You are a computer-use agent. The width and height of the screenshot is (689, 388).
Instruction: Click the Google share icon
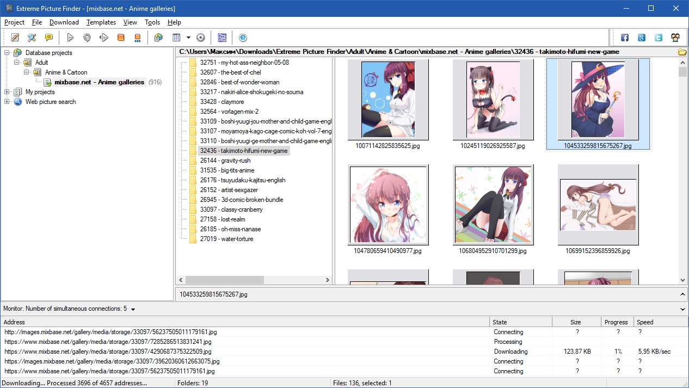point(642,38)
